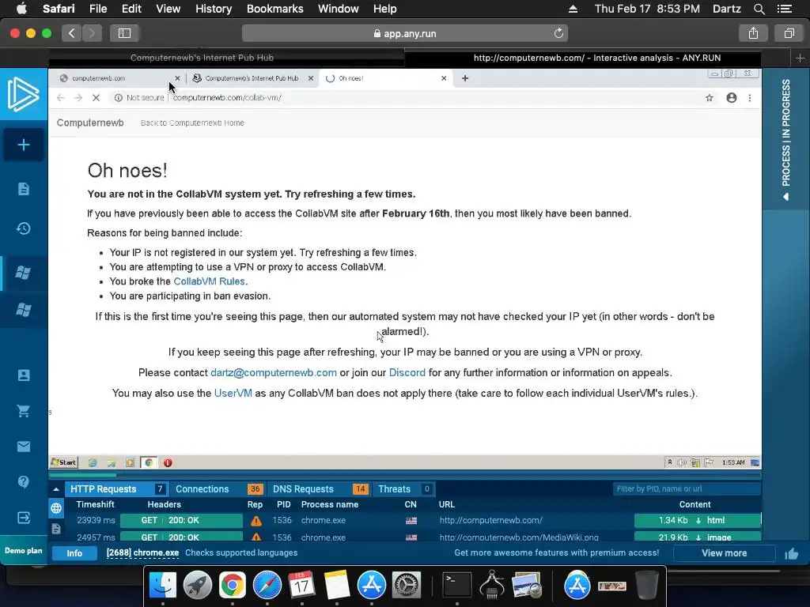The height and width of the screenshot is (607, 810).
Task: Click dartz@computernewb.com email link
Action: pos(273,373)
